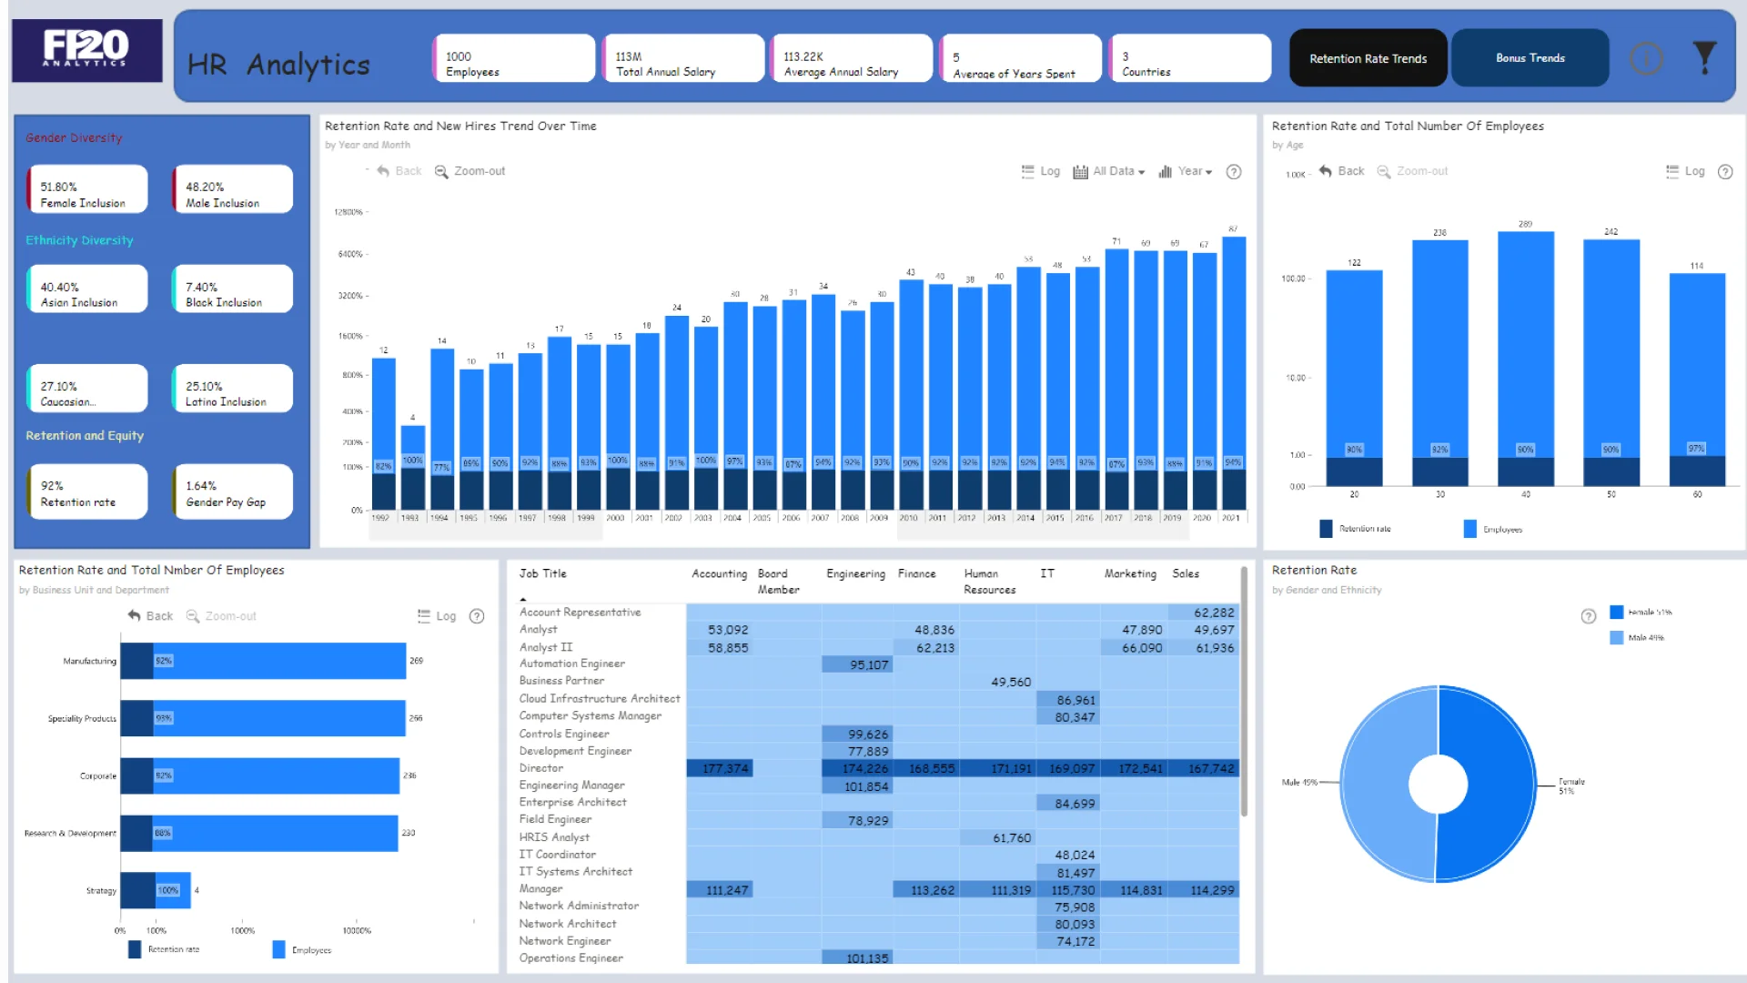Sort table by Finance column header
The width and height of the screenshot is (1747, 983).
coord(916,574)
